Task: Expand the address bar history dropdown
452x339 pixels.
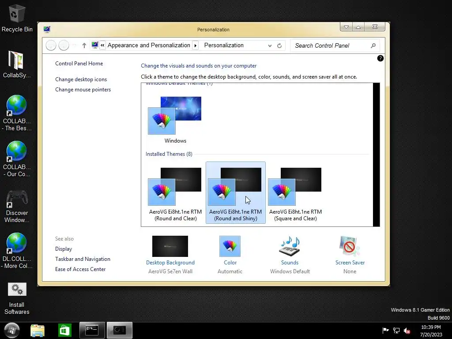Action: point(270,45)
